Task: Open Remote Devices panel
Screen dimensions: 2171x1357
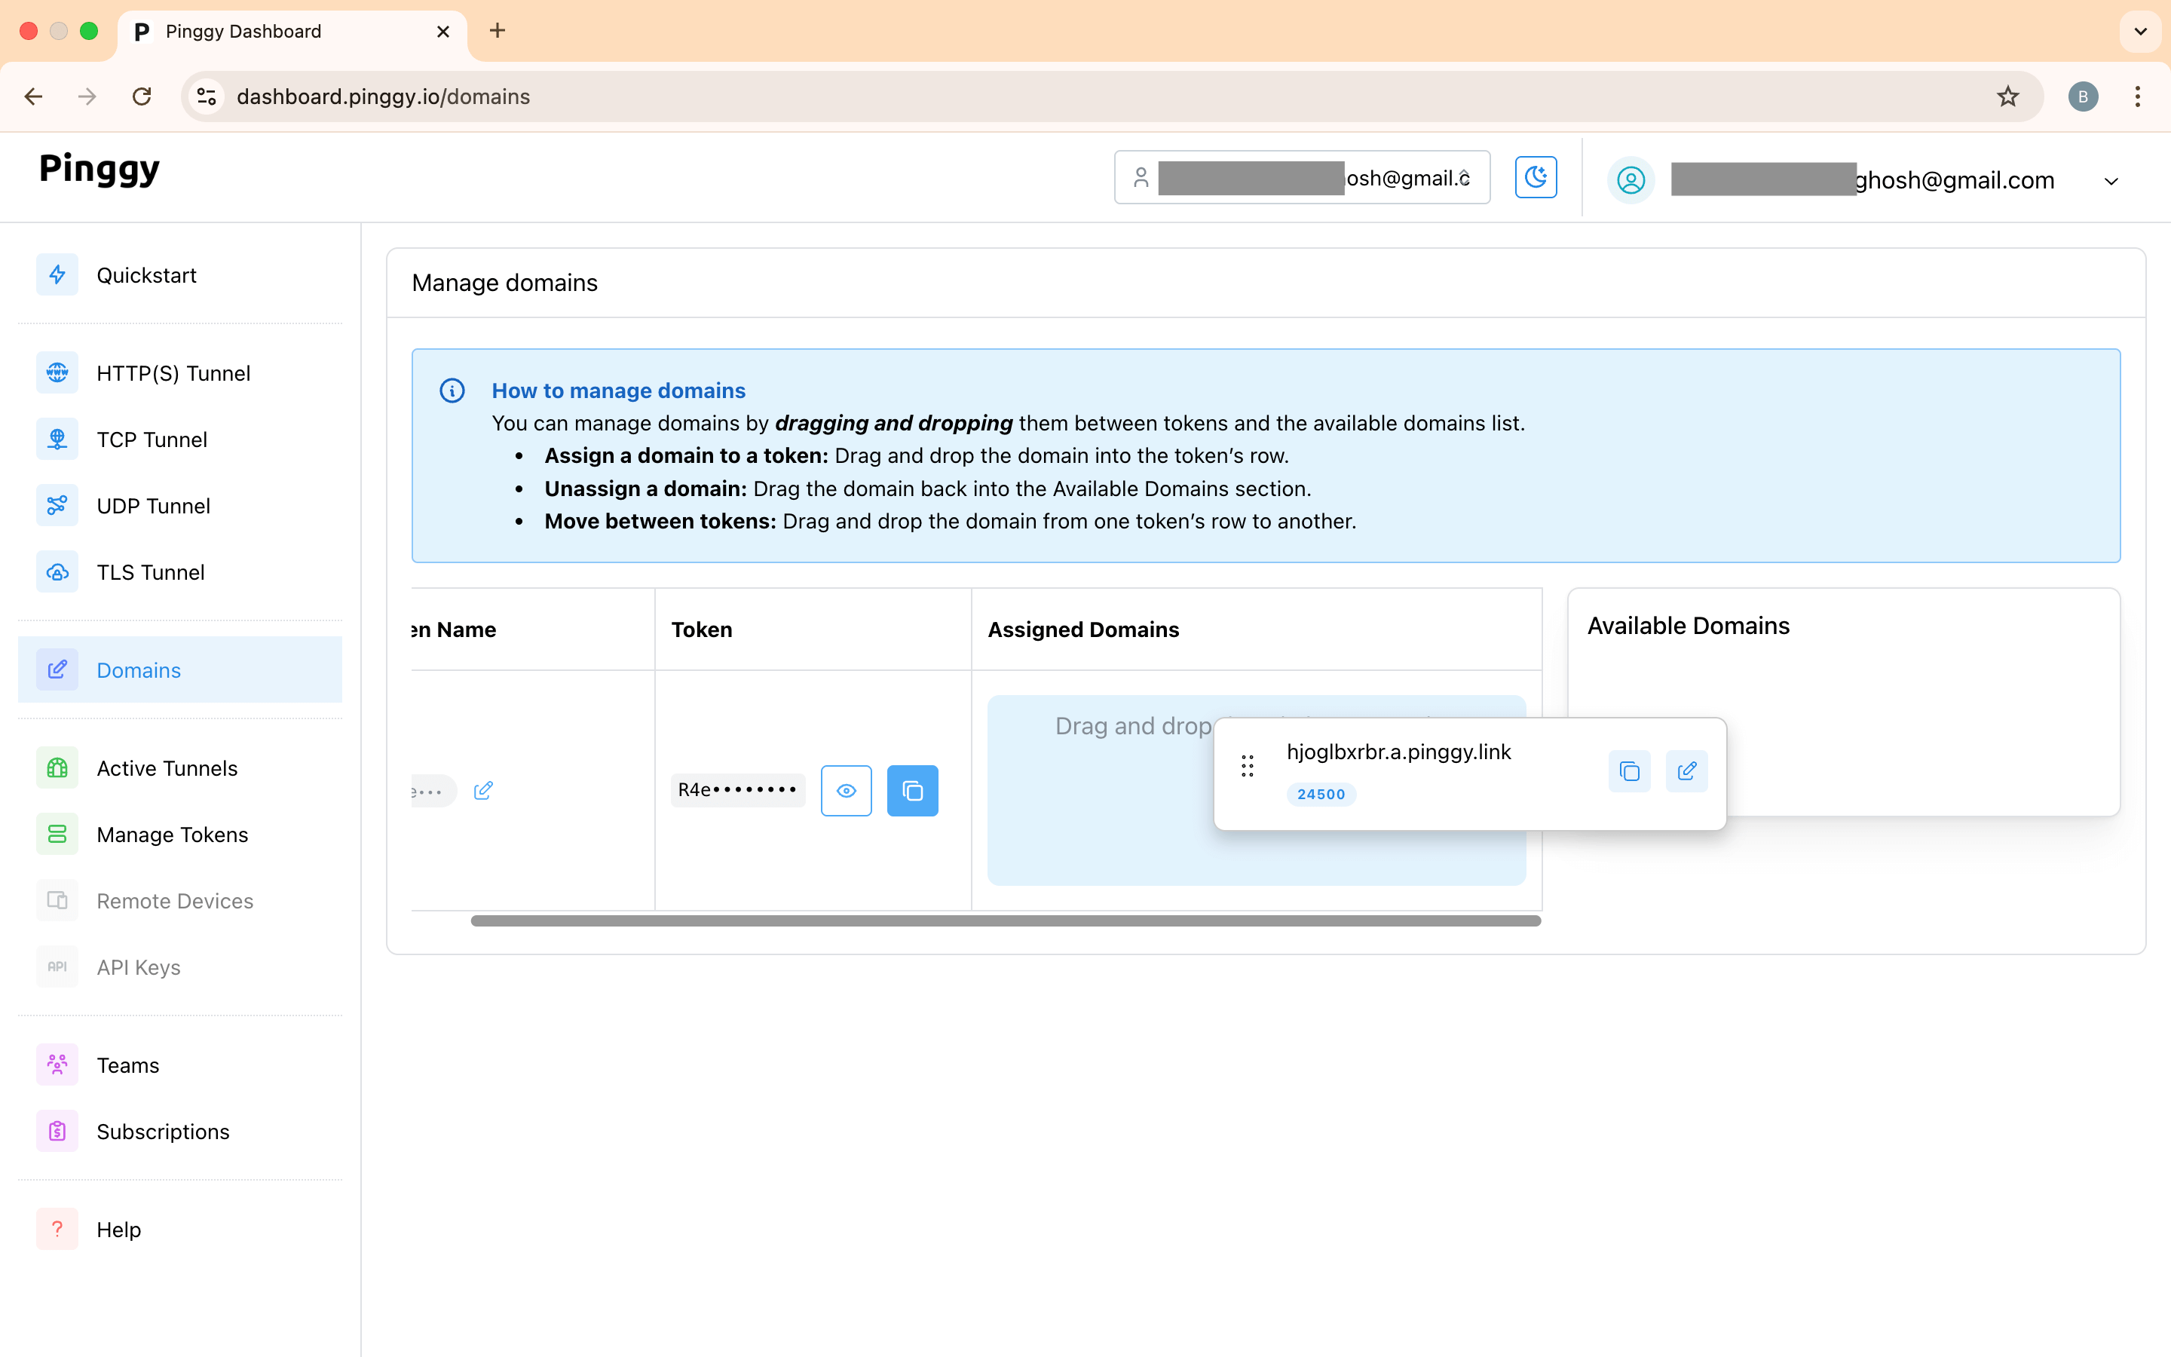Action: (174, 900)
